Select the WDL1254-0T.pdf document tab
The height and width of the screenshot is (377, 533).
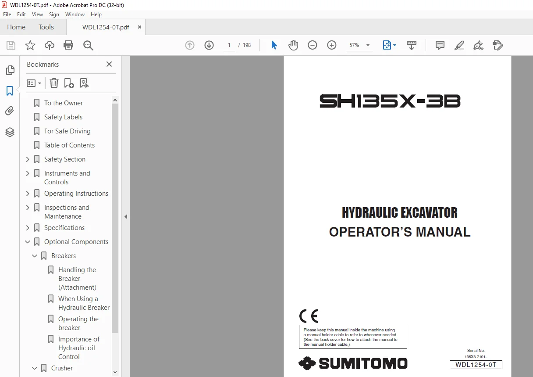point(106,27)
